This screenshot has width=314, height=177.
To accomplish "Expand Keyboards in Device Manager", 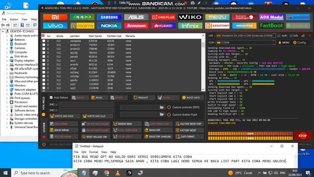I will [7, 73].
